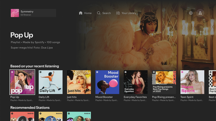Click the Ed Sheeran artist name
The image size is (216, 121).
click(26, 15)
